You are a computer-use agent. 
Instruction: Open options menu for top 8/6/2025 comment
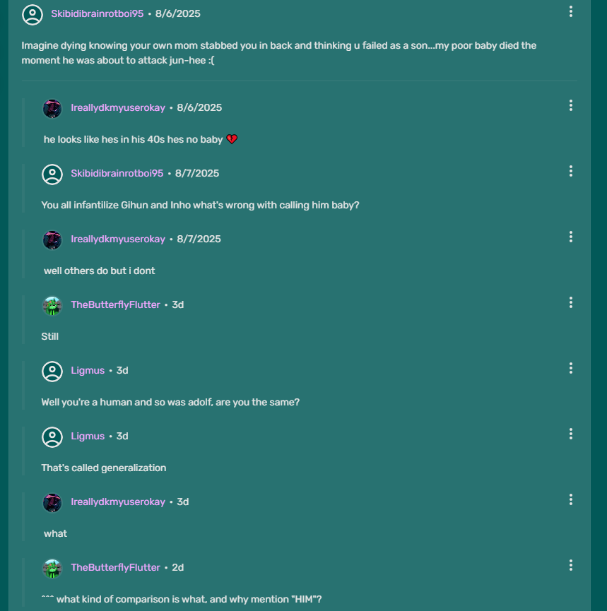tap(571, 11)
